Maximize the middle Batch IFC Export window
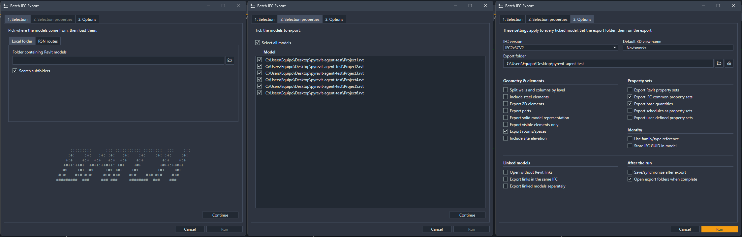The image size is (742, 237). pos(470,6)
